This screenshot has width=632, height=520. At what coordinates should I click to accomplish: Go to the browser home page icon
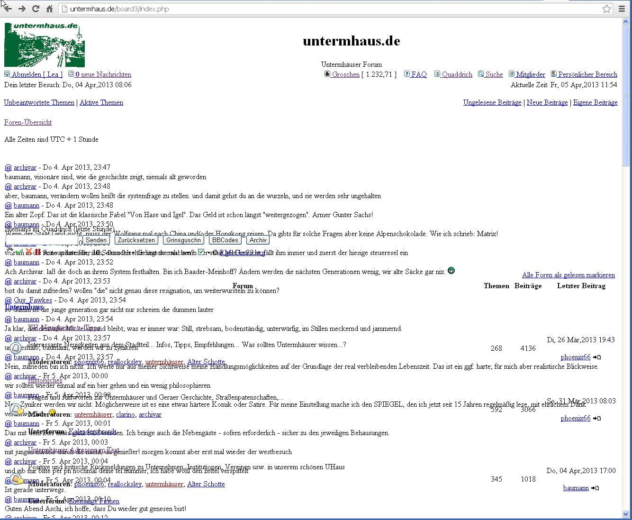(49, 9)
